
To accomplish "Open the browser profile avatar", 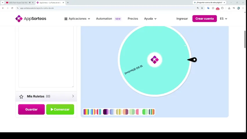I will tap(238, 8).
